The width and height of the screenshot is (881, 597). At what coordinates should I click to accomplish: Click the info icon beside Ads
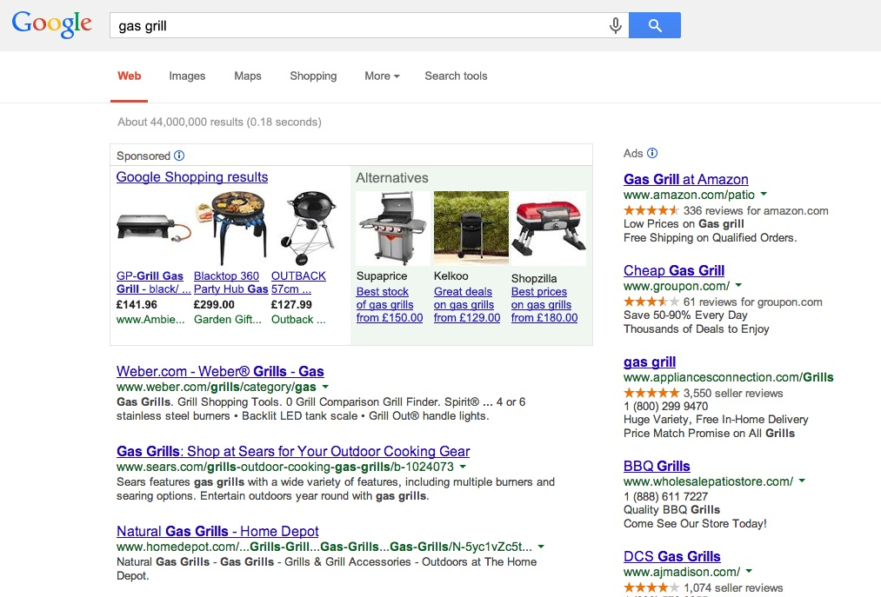click(652, 154)
